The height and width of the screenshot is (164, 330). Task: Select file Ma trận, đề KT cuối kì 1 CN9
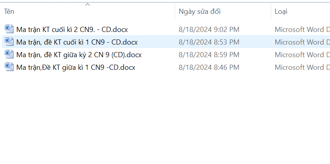point(77,42)
